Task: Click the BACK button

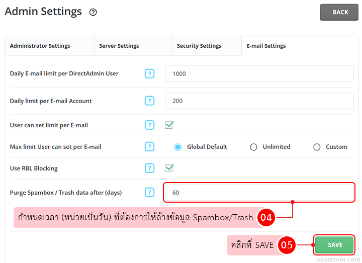Action: point(339,12)
